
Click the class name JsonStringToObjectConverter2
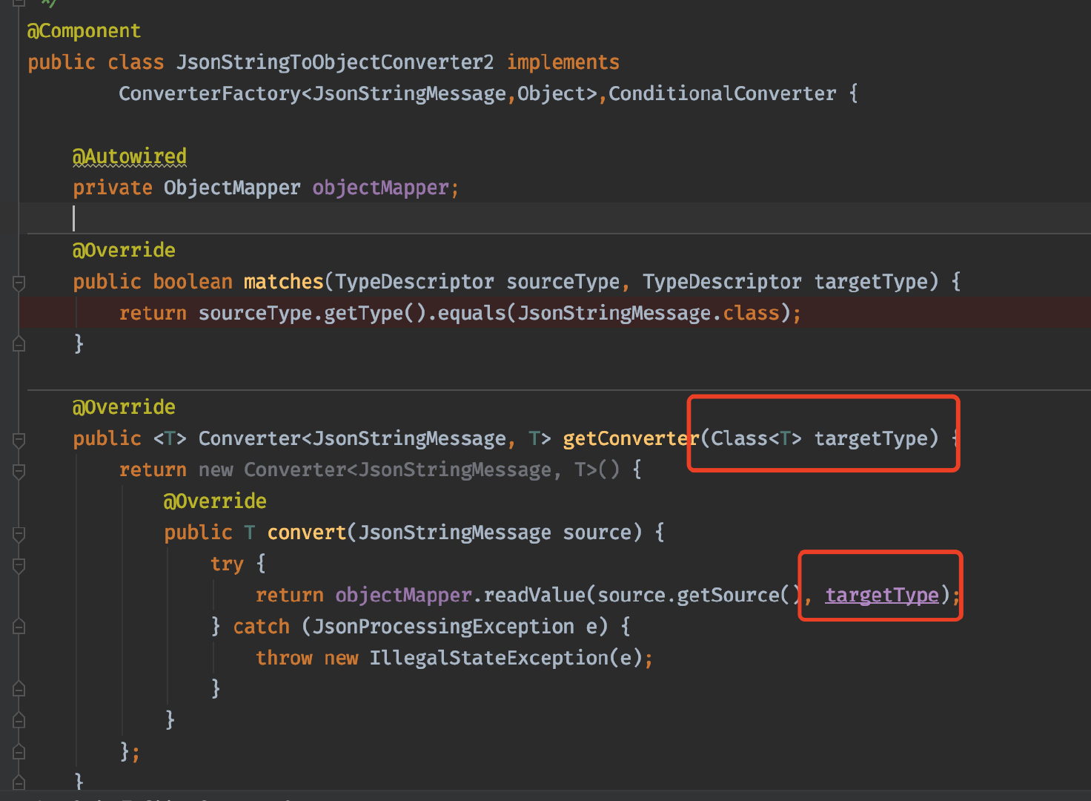point(335,62)
